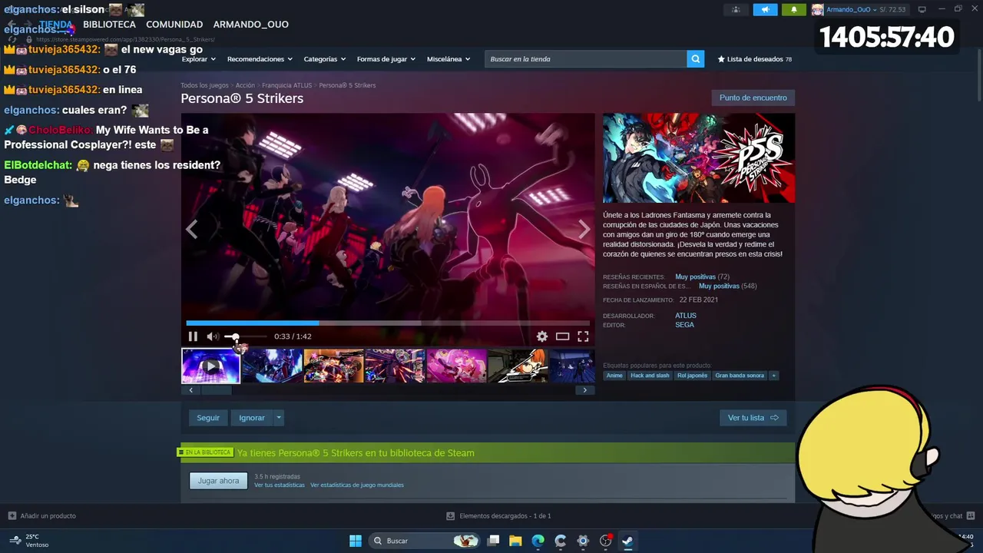Open Elementos descargados downloads status
The width and height of the screenshot is (983, 553).
498,516
